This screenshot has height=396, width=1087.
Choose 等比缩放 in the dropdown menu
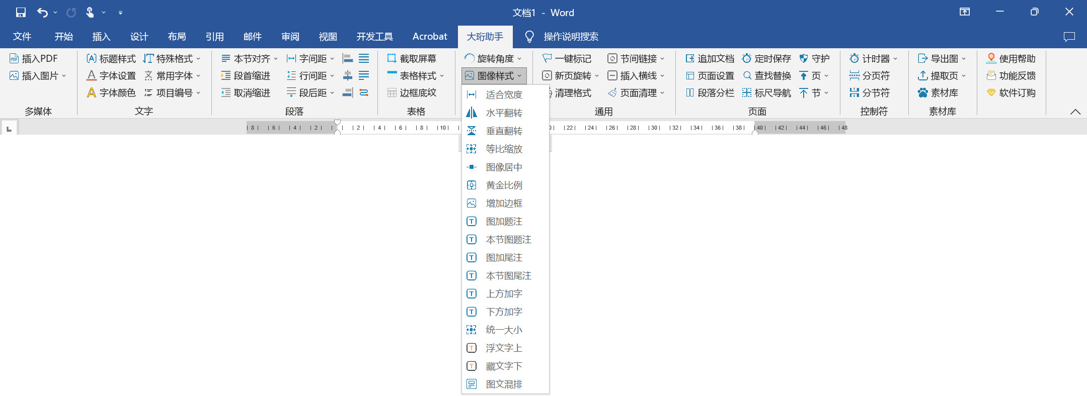[505, 149]
